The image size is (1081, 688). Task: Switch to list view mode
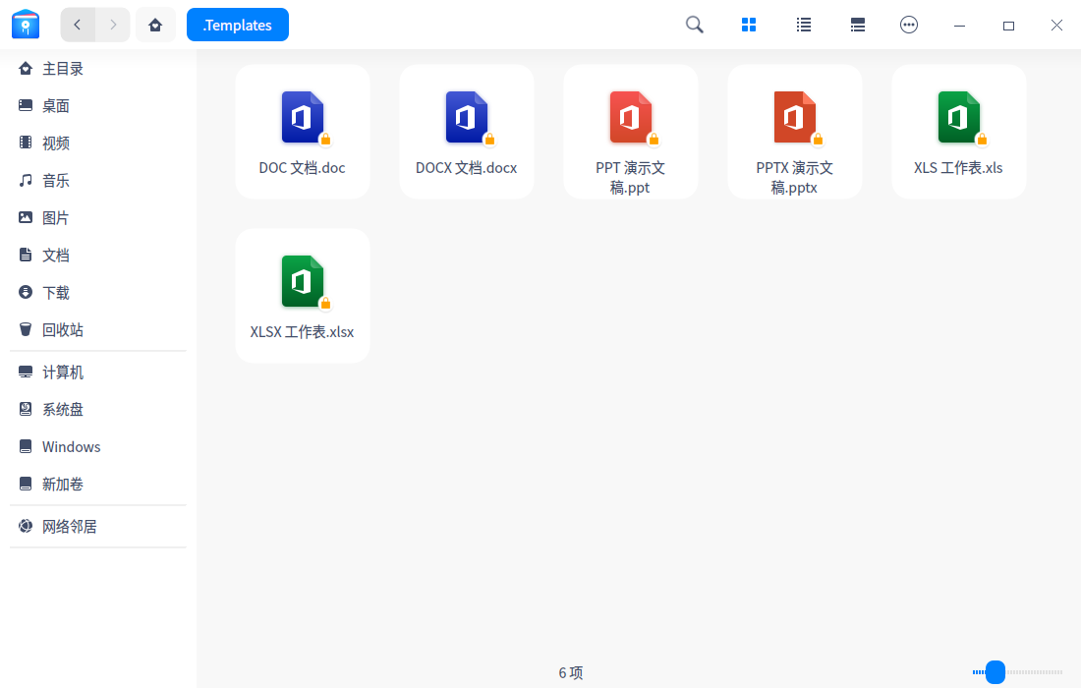click(x=803, y=25)
